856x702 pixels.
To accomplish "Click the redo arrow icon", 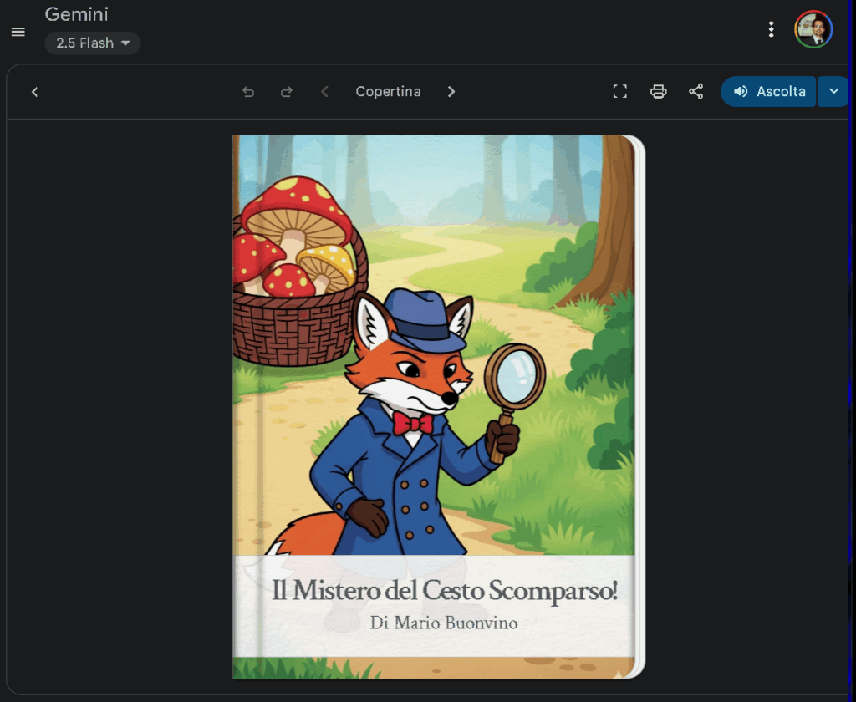I will pyautogui.click(x=287, y=92).
